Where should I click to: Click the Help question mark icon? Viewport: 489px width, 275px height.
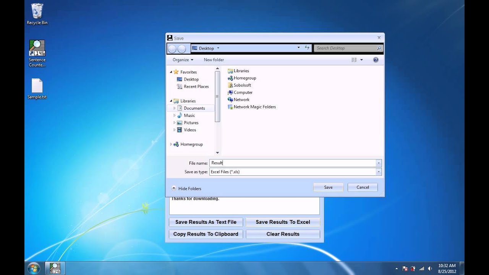point(376,60)
